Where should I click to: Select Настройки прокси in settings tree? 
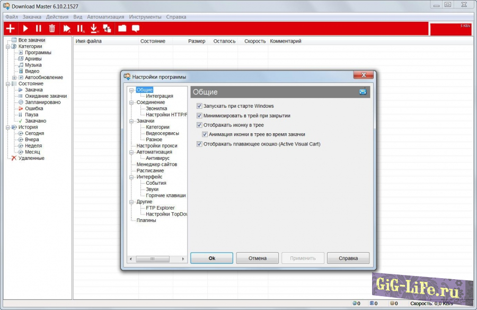156,145
